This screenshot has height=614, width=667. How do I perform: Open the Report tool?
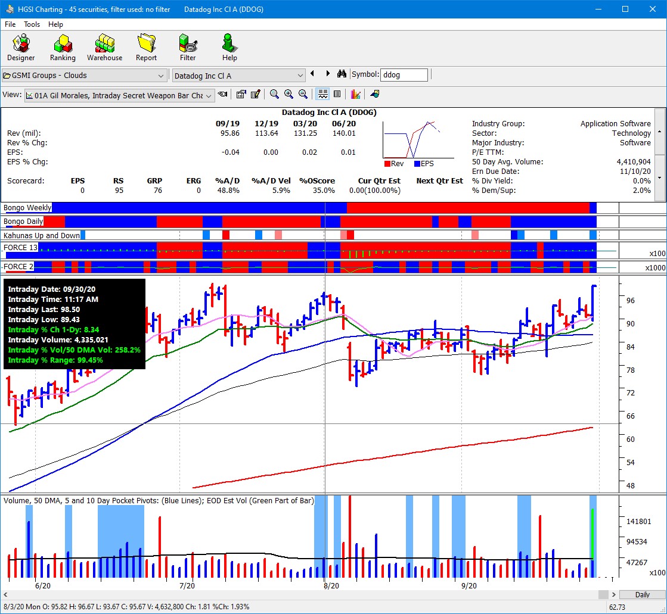[x=146, y=48]
